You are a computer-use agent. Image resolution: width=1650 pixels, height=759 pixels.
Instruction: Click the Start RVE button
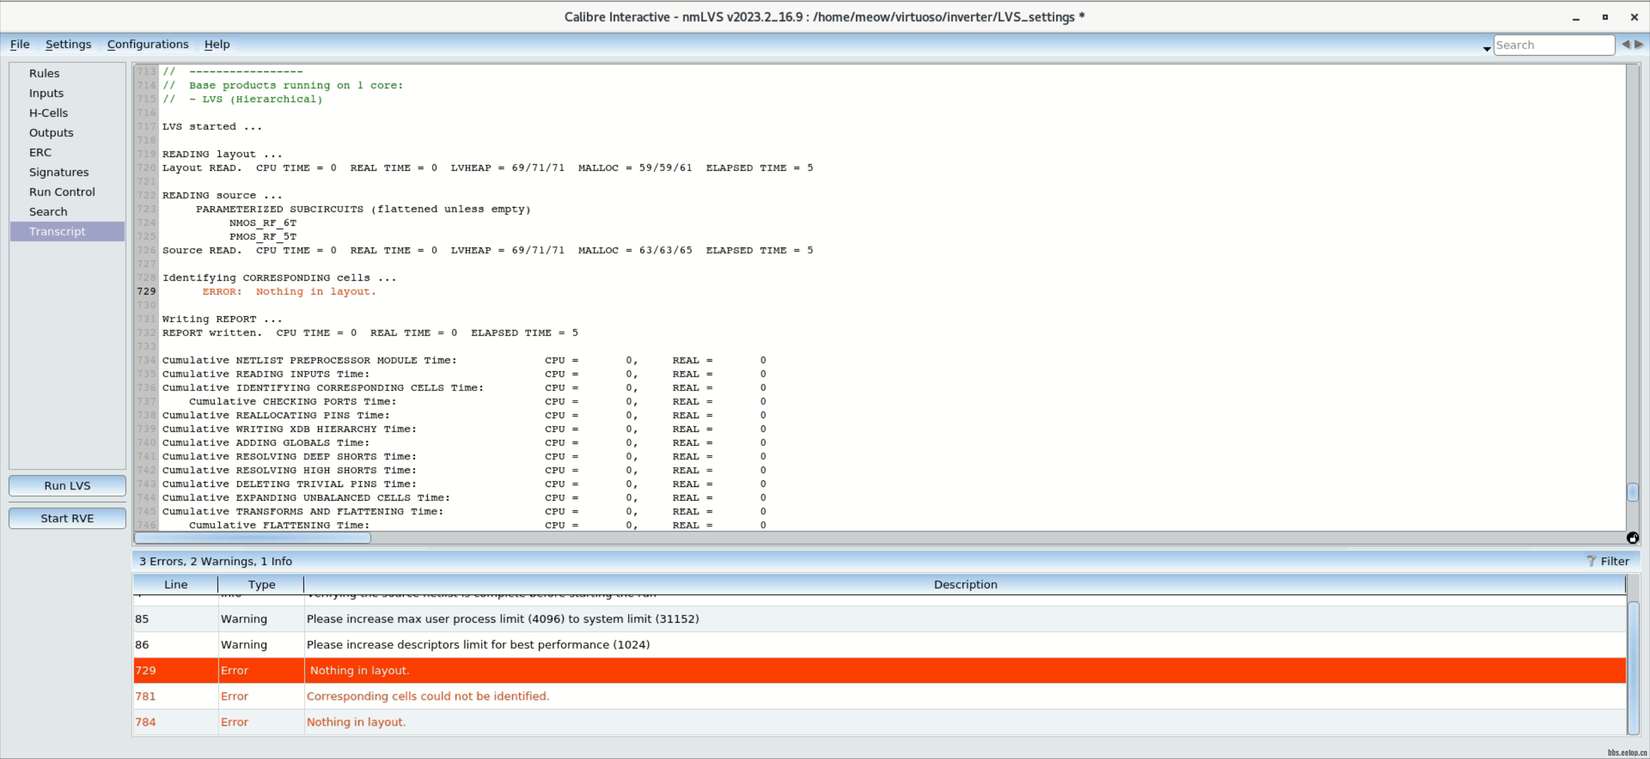(x=67, y=518)
